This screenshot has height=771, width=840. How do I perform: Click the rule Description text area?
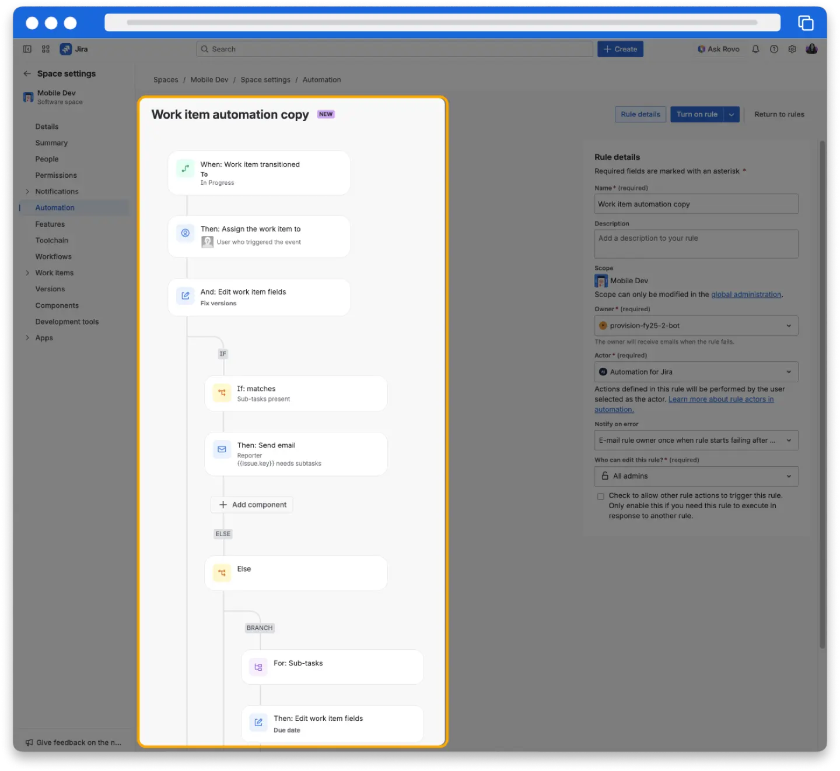coord(696,244)
